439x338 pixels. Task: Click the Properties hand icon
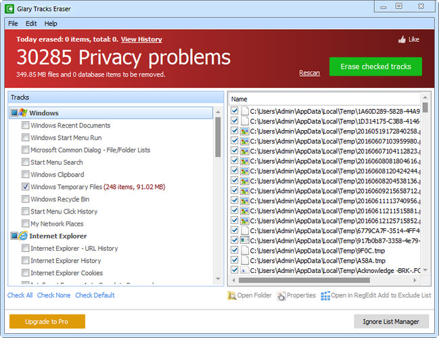[x=281, y=295]
